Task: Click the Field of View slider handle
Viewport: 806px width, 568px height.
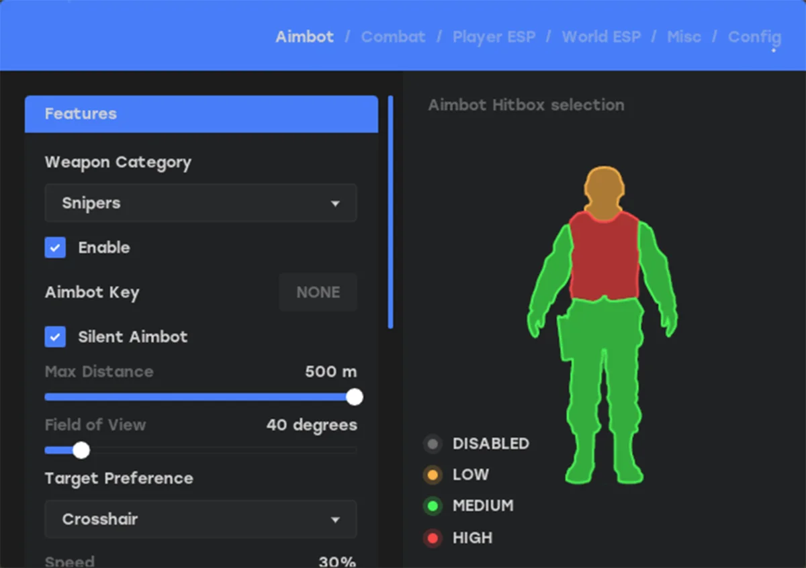Action: 81,450
